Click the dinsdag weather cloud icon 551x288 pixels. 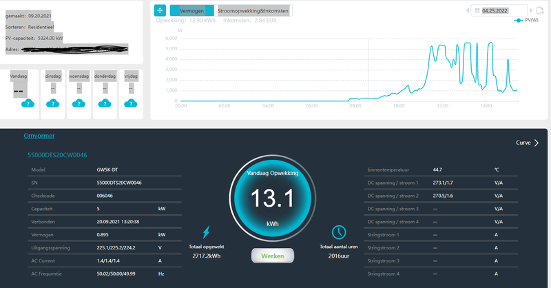pyautogui.click(x=53, y=103)
